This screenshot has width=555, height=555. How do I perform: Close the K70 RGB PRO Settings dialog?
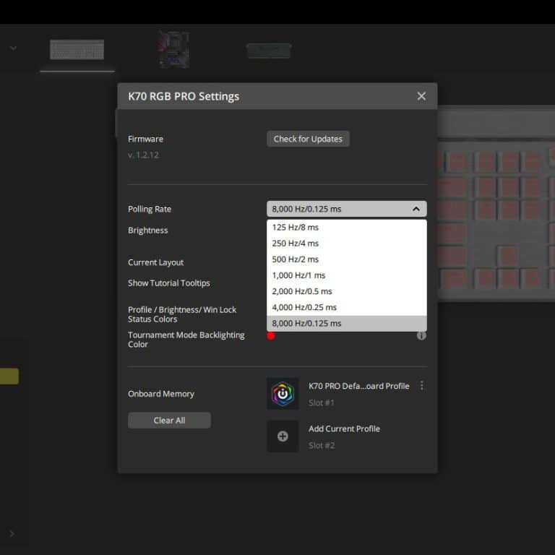coord(421,96)
